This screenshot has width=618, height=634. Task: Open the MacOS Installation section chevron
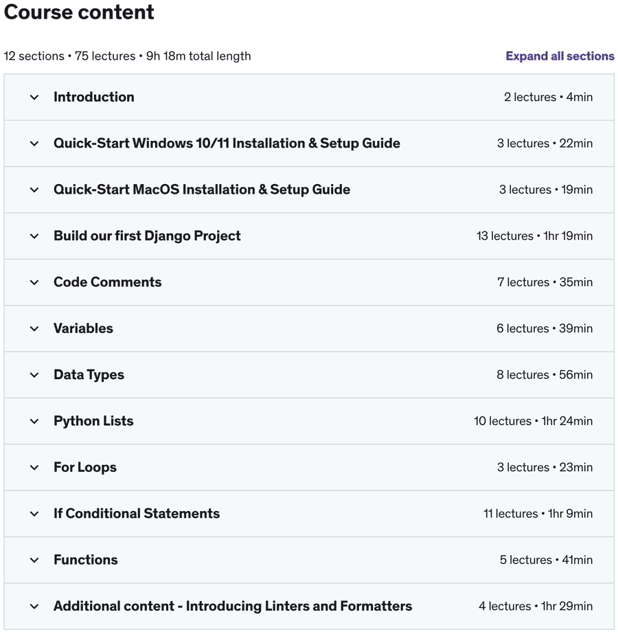pos(34,190)
